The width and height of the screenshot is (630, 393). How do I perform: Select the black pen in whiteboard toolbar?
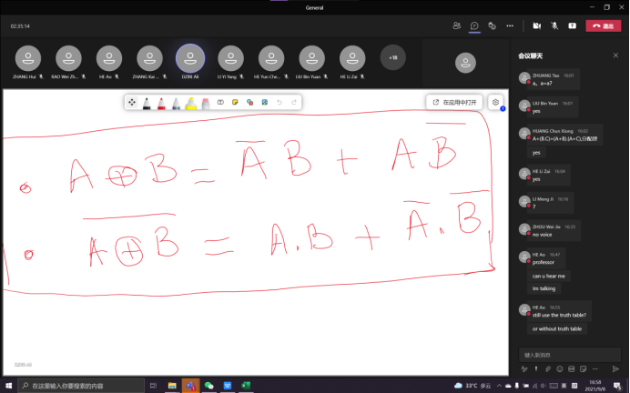[147, 103]
